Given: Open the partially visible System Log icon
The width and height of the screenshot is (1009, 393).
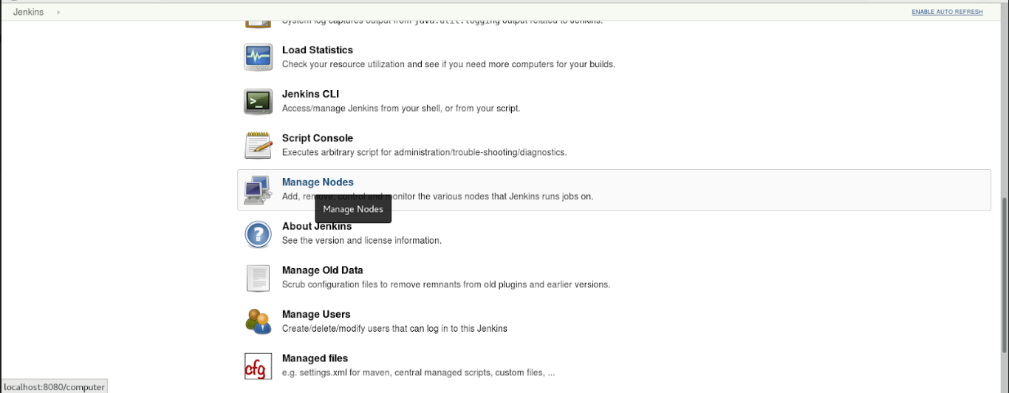Looking at the screenshot, I should pyautogui.click(x=258, y=25).
